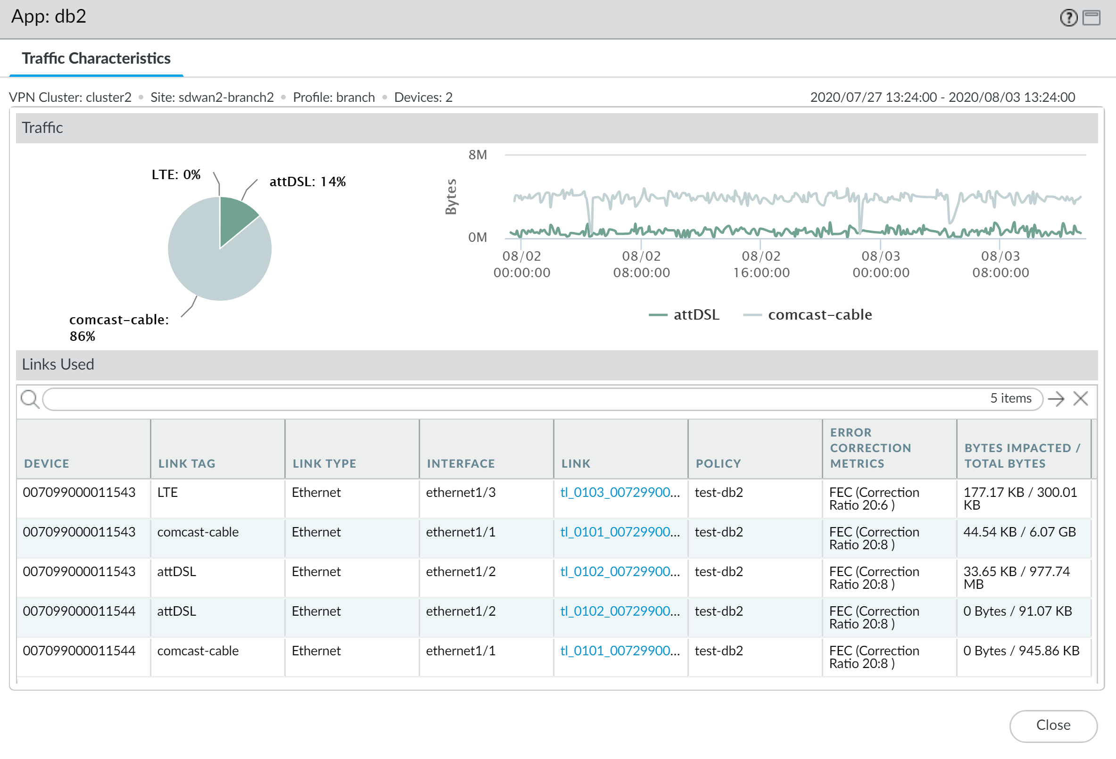
Task: Clear the filter with X icon
Action: coord(1080,398)
